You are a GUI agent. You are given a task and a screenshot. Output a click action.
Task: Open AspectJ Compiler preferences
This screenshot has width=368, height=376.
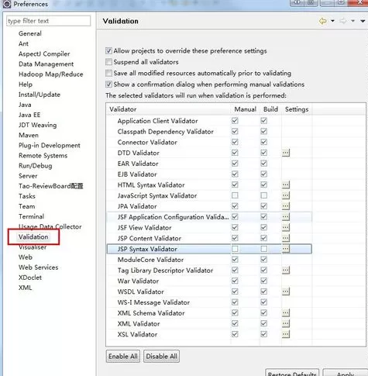point(44,53)
